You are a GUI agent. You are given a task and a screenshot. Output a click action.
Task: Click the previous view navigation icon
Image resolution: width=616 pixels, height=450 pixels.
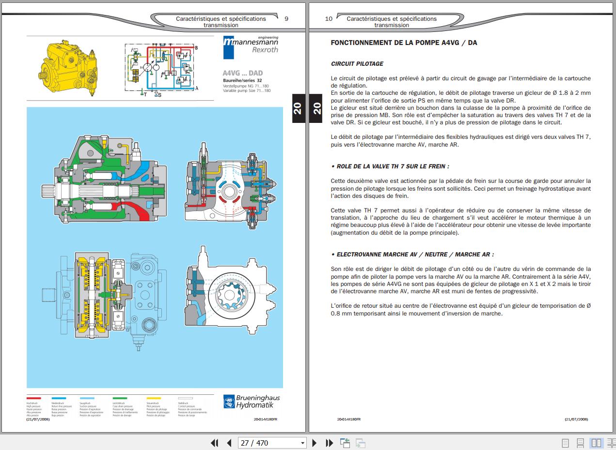click(x=345, y=443)
